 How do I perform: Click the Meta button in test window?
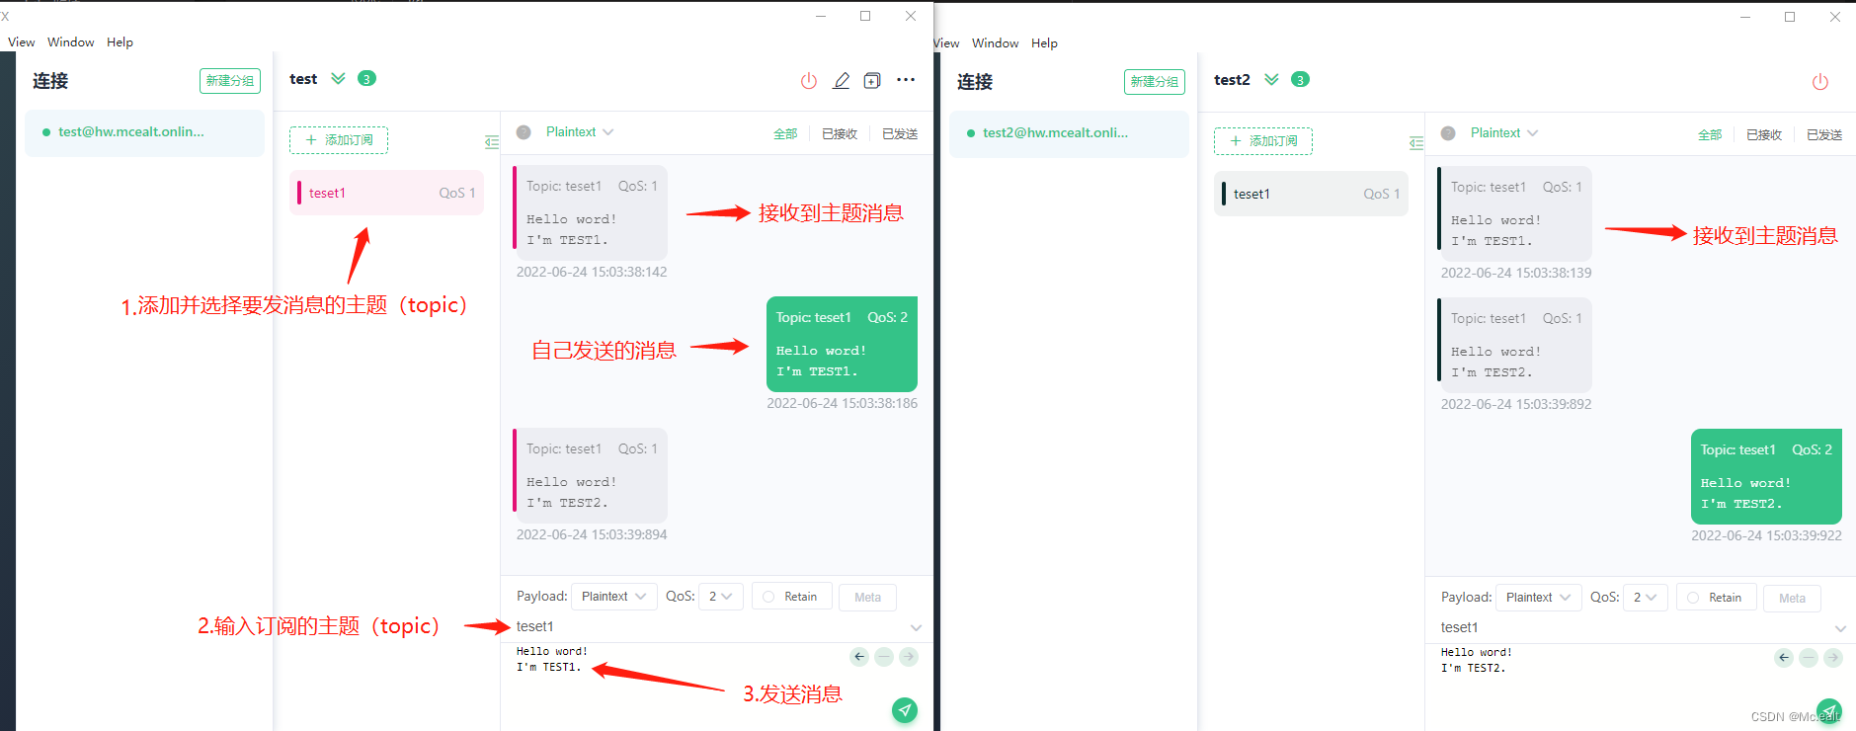point(867,598)
